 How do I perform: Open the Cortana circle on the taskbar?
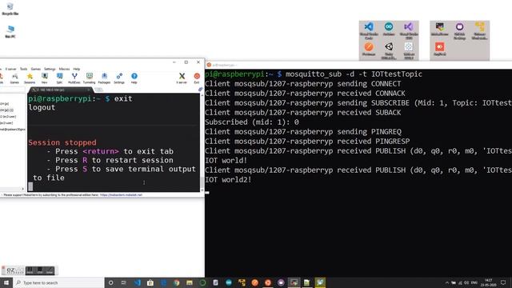tap(110, 282)
